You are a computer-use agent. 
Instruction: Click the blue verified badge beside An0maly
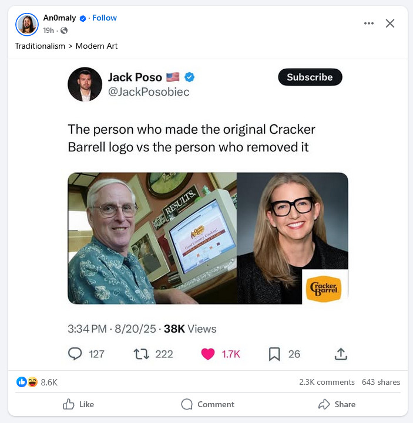coord(83,18)
